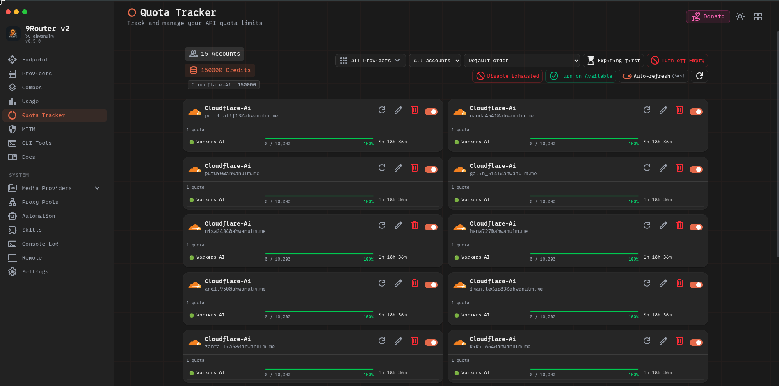Viewport: 779px width, 386px height.
Task: Reload all quotas with the toolbar refresh icon
Action: click(699, 76)
